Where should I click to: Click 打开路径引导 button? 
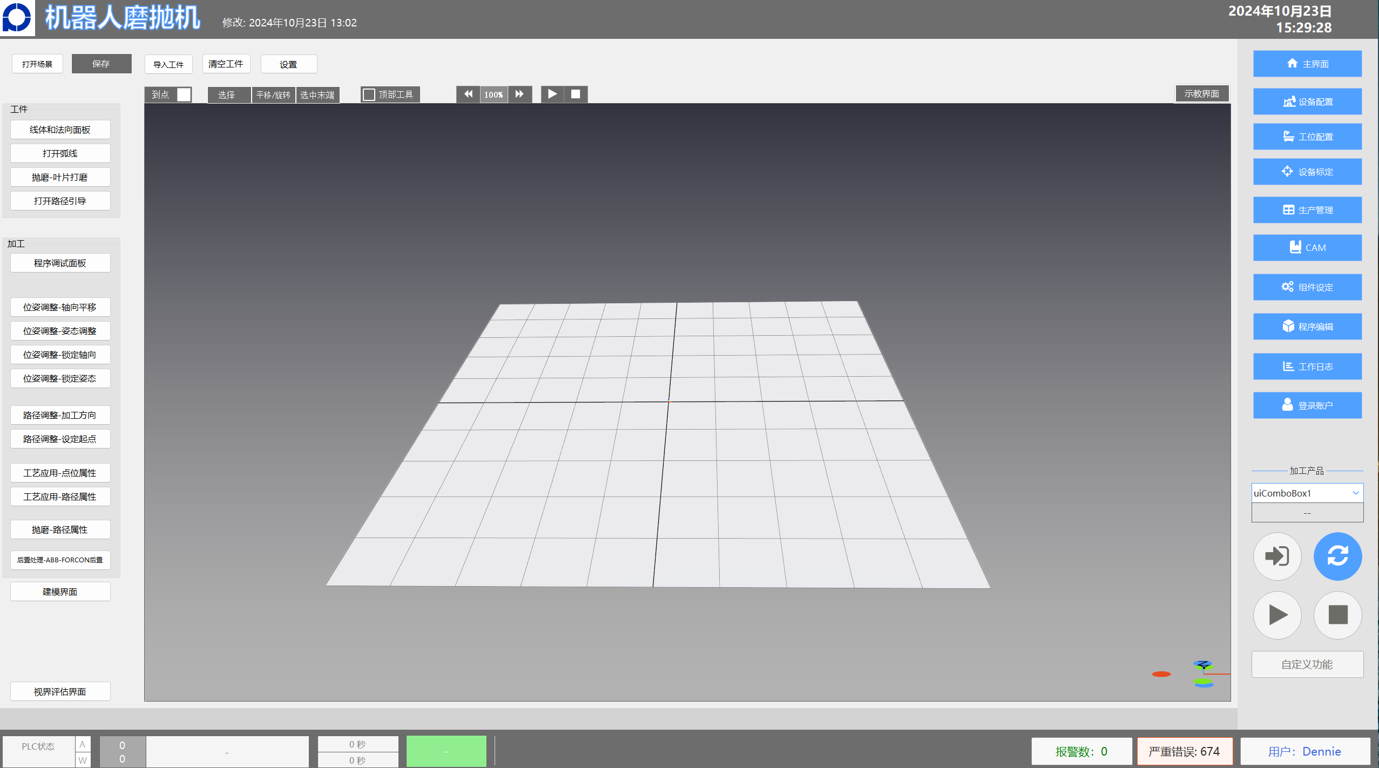(x=60, y=201)
